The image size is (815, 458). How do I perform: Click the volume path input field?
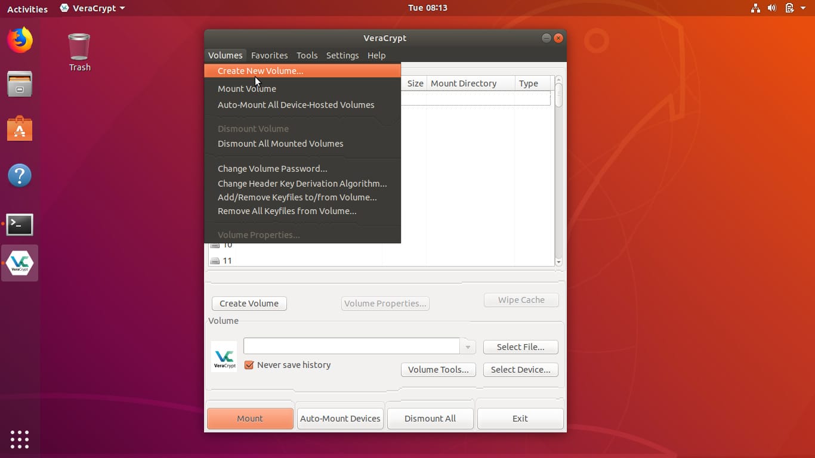(352, 346)
